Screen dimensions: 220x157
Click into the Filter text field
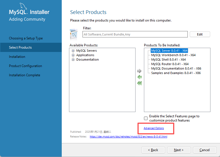(135, 34)
